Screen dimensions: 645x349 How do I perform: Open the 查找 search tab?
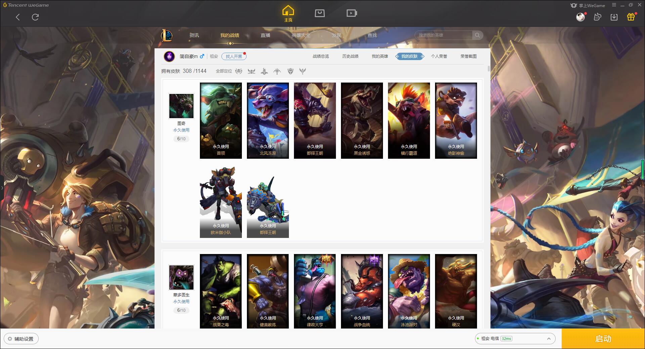pos(372,35)
